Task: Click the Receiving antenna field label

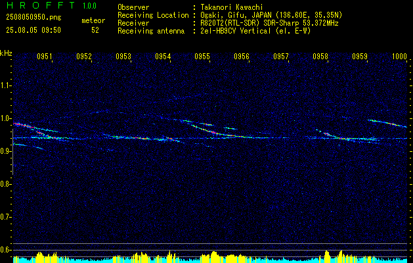Action: 151,31
